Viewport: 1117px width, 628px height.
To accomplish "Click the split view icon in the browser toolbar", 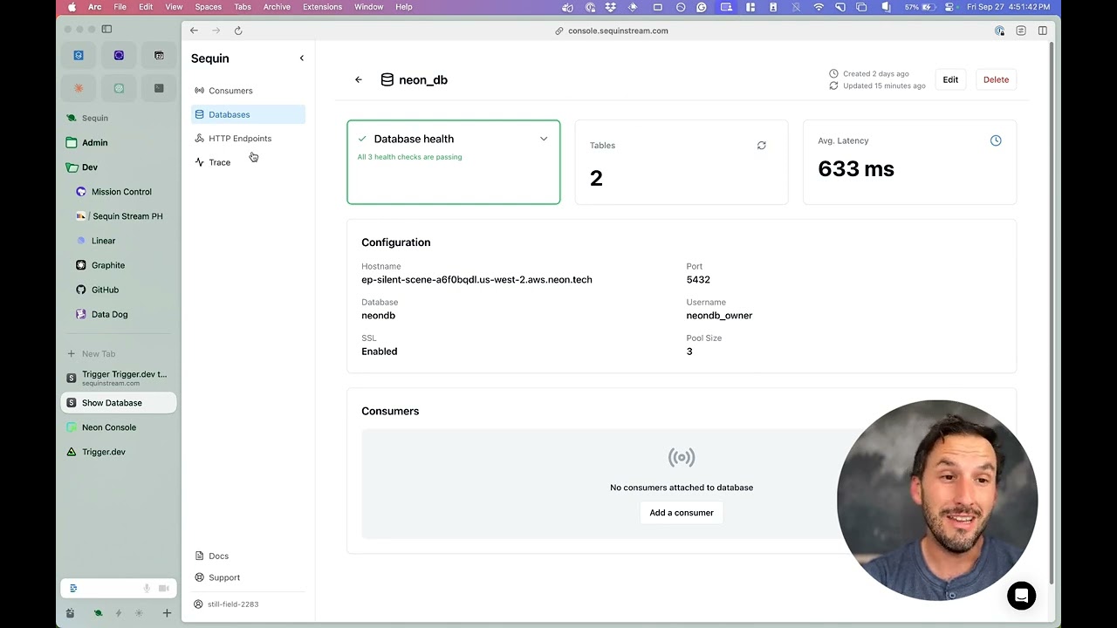I will tap(1042, 31).
